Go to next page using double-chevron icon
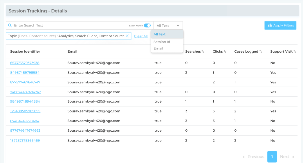The width and height of the screenshot is (303, 163). tap(293, 157)
